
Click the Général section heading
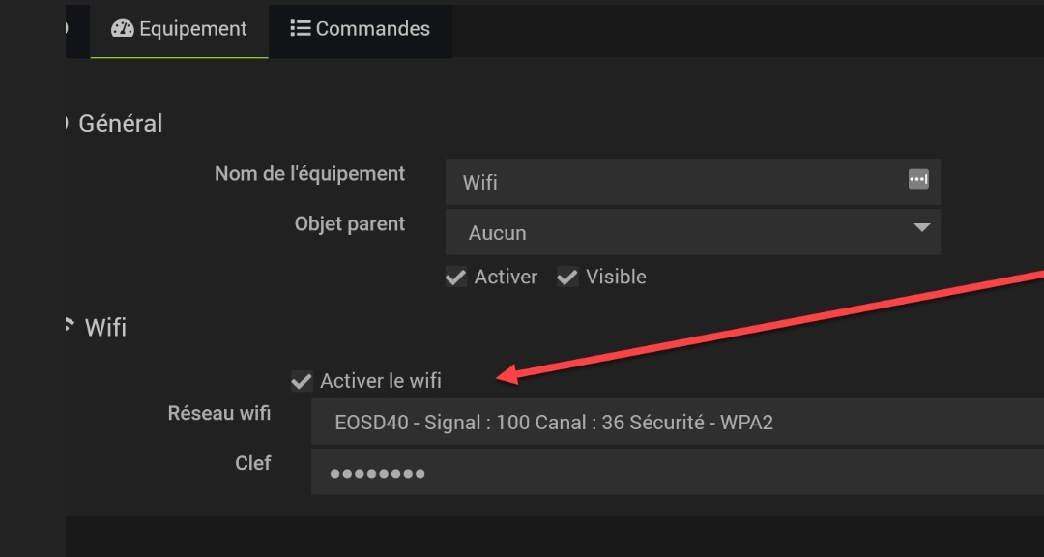click(121, 124)
